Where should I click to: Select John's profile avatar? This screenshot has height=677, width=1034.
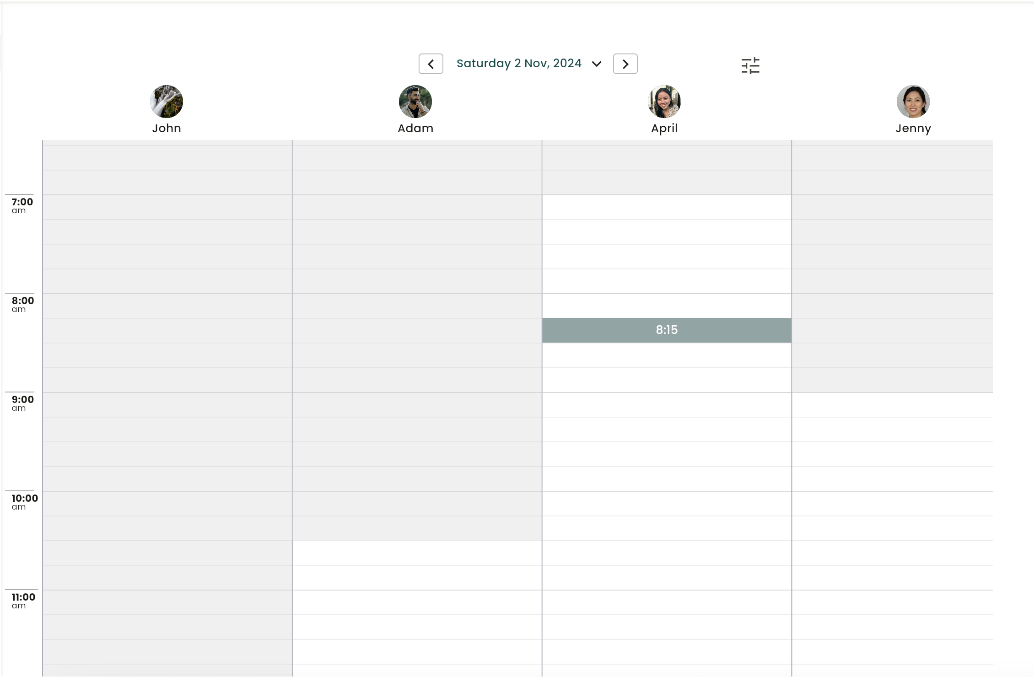click(166, 101)
